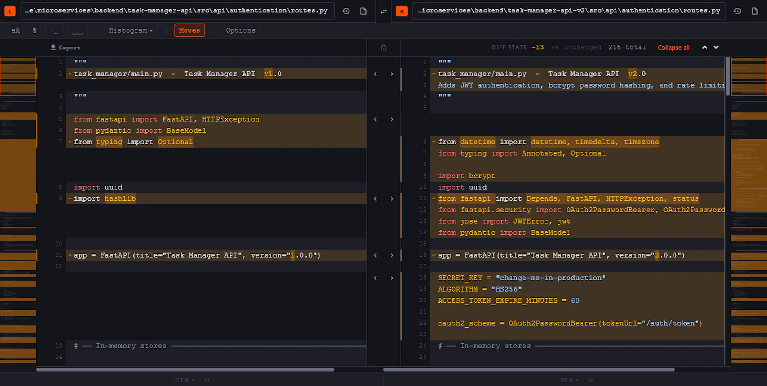The width and height of the screenshot is (767, 386).
Task: Click ~13 changes count in diff stats
Action: click(538, 47)
